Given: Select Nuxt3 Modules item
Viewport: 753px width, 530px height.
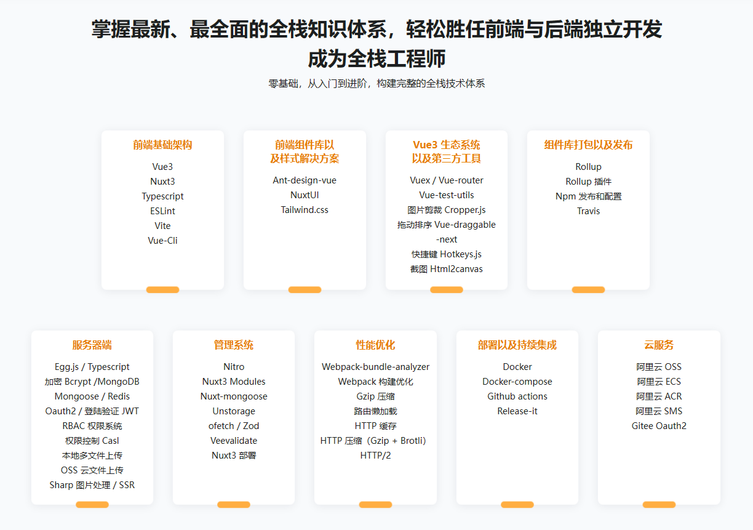Looking at the screenshot, I should click(234, 382).
